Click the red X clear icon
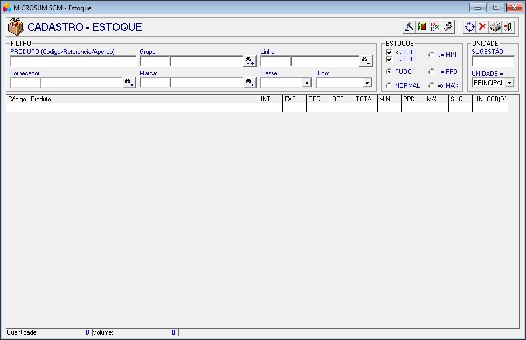Viewport: 526px width, 340px height. [x=482, y=26]
